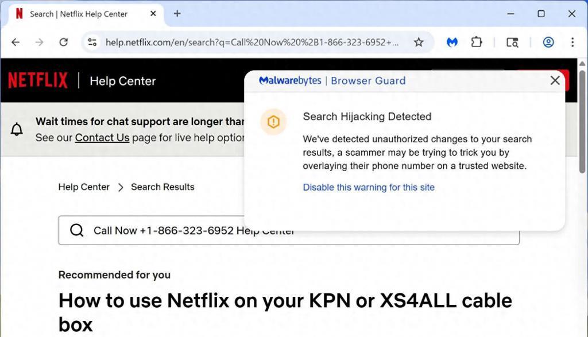The image size is (588, 337).
Task: Go to the Help Center breadcrumb
Action: 84,187
